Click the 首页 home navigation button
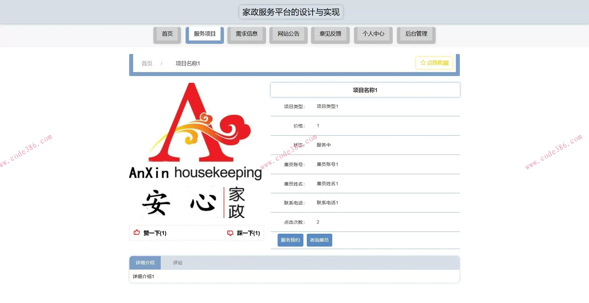This screenshot has height=303, width=589. [167, 34]
